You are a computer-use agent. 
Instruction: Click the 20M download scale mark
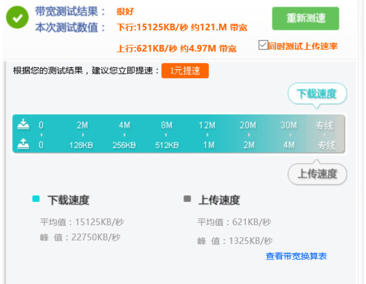point(248,125)
